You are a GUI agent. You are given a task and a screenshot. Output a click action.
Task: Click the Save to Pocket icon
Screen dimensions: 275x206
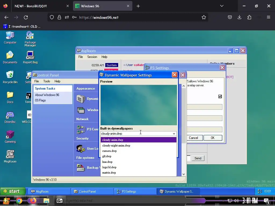230,17
